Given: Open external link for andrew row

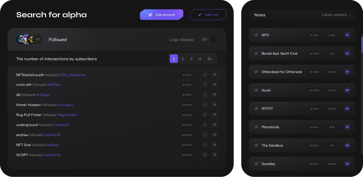Looking at the screenshot, I should [x=205, y=135].
